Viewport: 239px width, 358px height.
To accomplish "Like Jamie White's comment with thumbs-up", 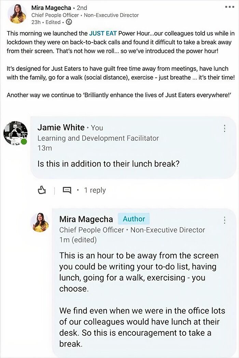I will (x=42, y=190).
